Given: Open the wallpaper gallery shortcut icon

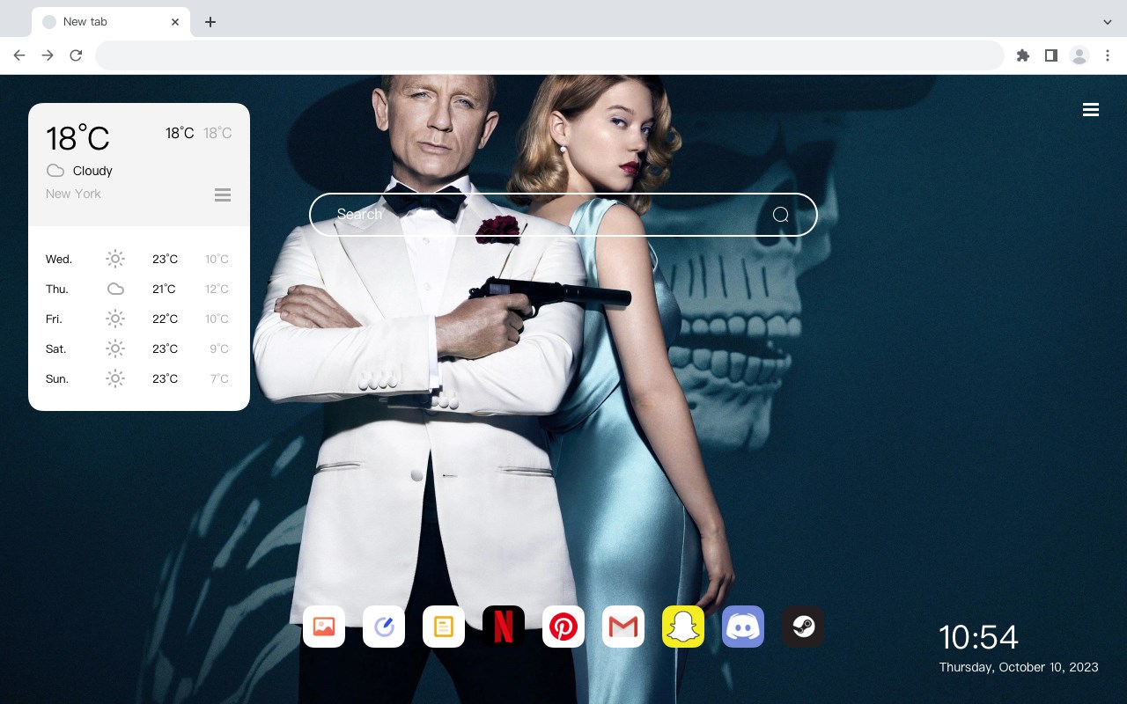Looking at the screenshot, I should [x=324, y=627].
